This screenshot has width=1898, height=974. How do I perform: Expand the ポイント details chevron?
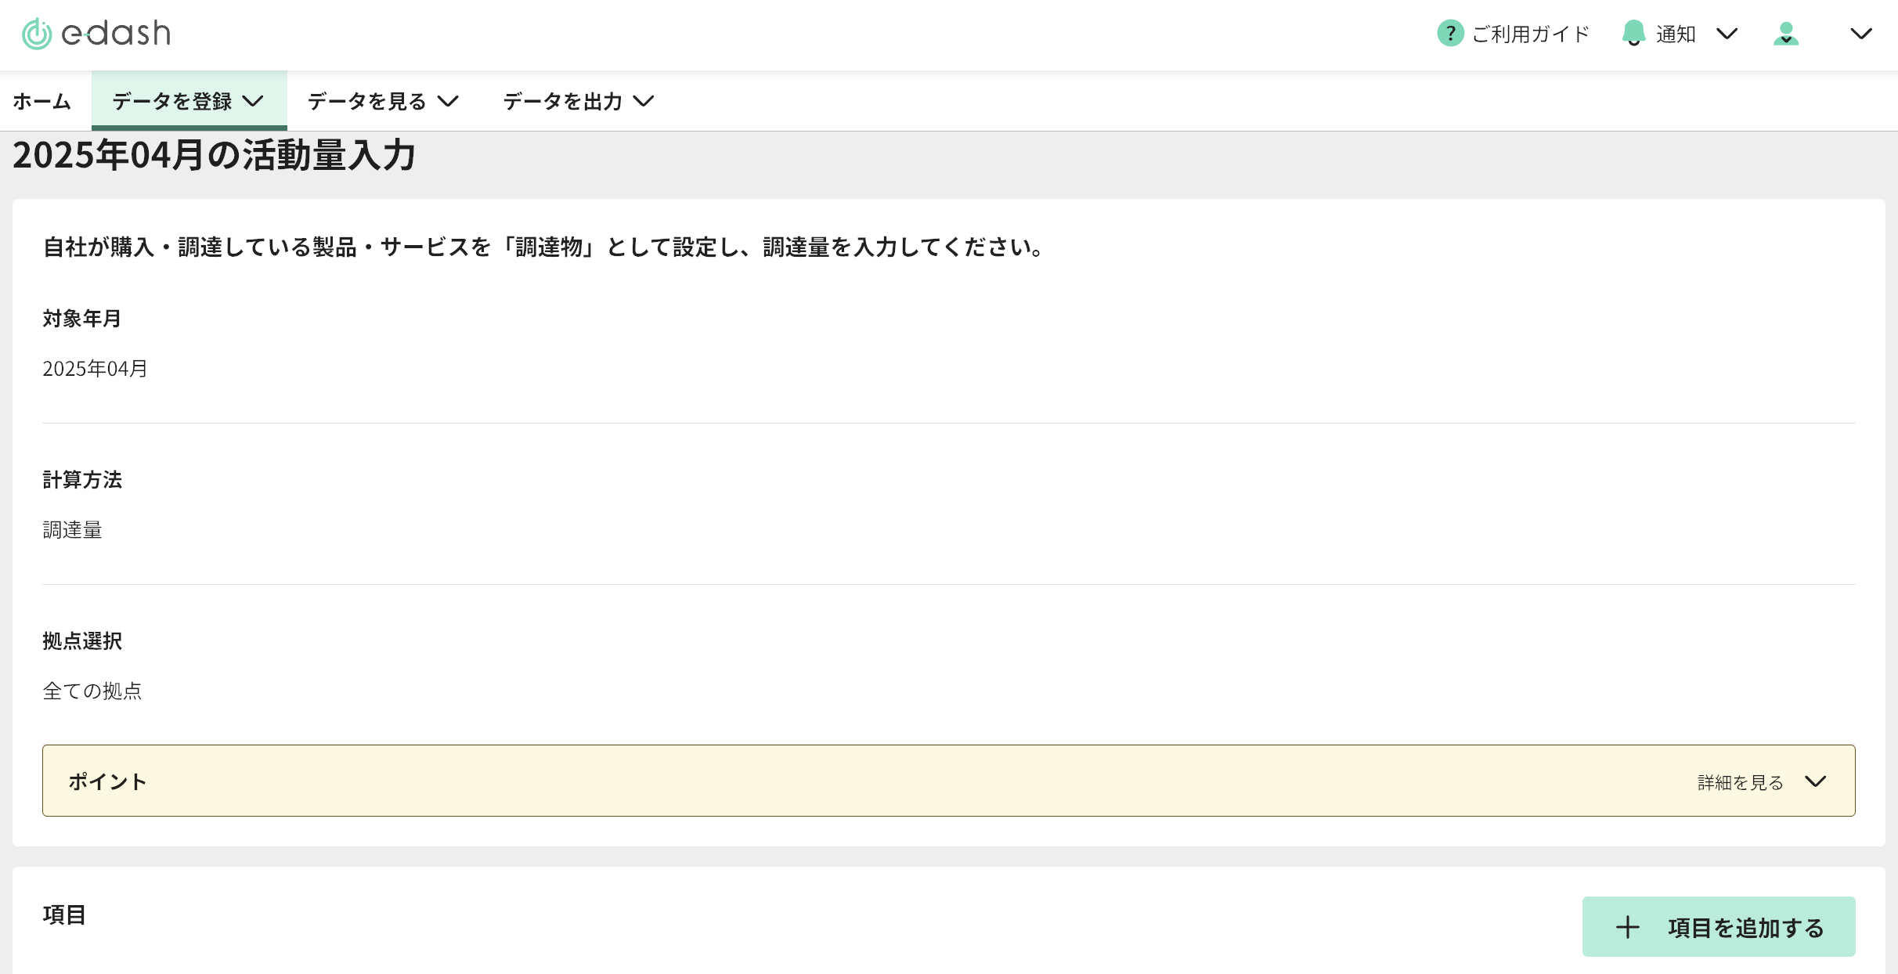pos(1816,781)
